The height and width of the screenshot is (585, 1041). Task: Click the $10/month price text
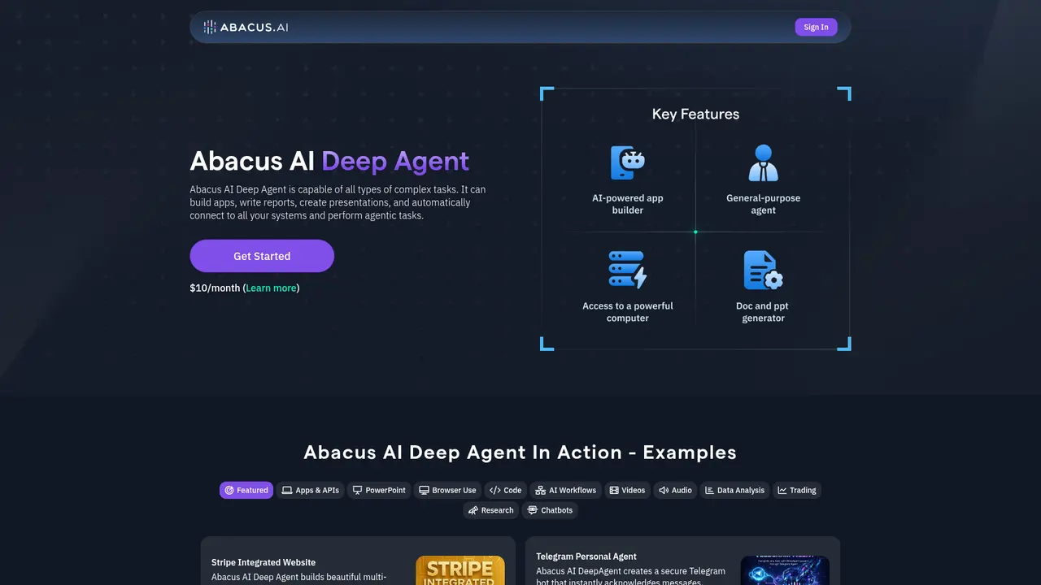coord(215,288)
